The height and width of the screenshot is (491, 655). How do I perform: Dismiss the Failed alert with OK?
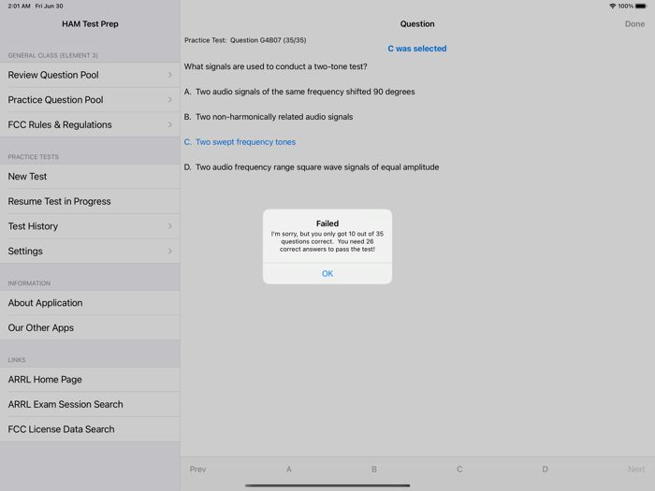click(x=327, y=273)
